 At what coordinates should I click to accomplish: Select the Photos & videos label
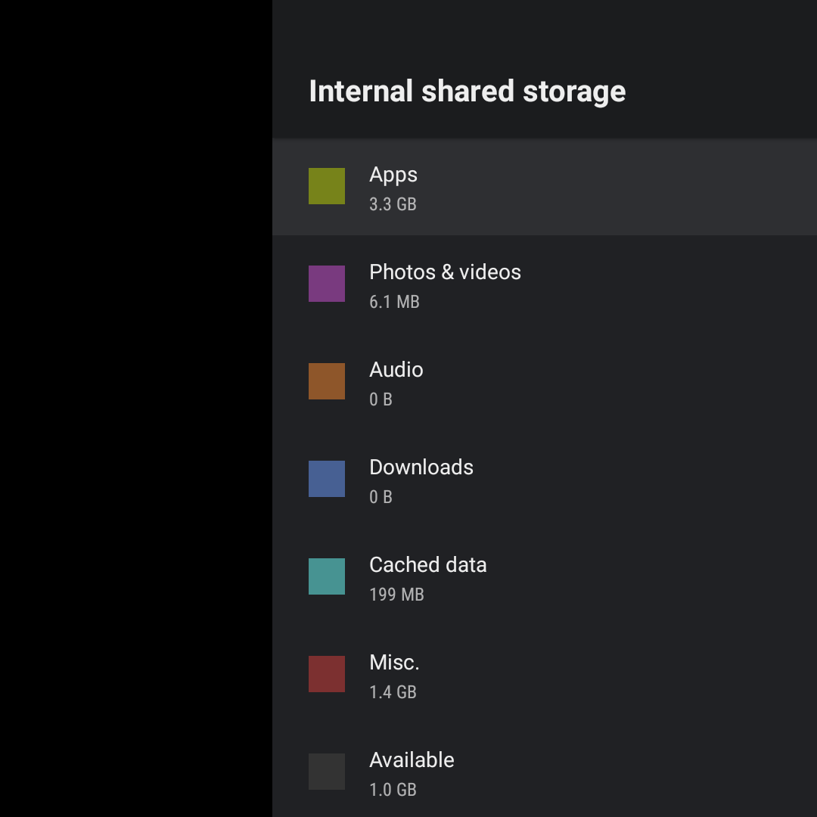[445, 272]
